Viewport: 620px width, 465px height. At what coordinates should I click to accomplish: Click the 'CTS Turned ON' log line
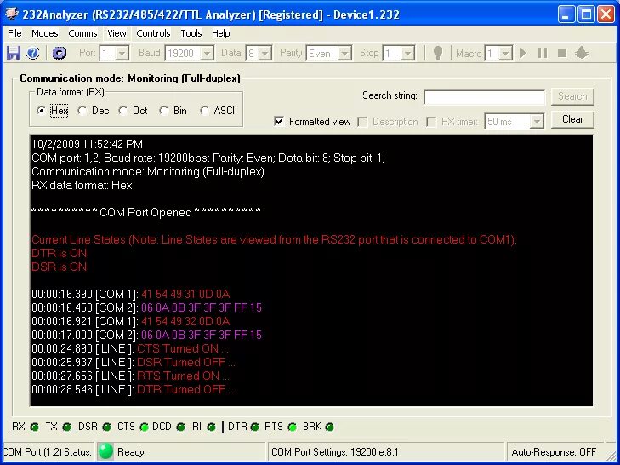coord(130,348)
